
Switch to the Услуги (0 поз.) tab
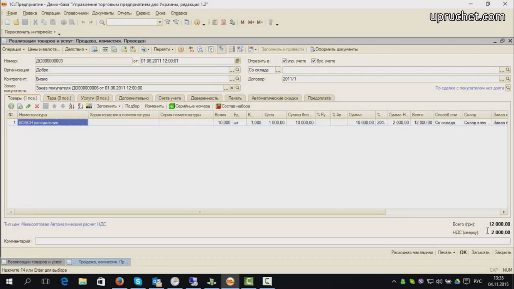click(x=95, y=98)
